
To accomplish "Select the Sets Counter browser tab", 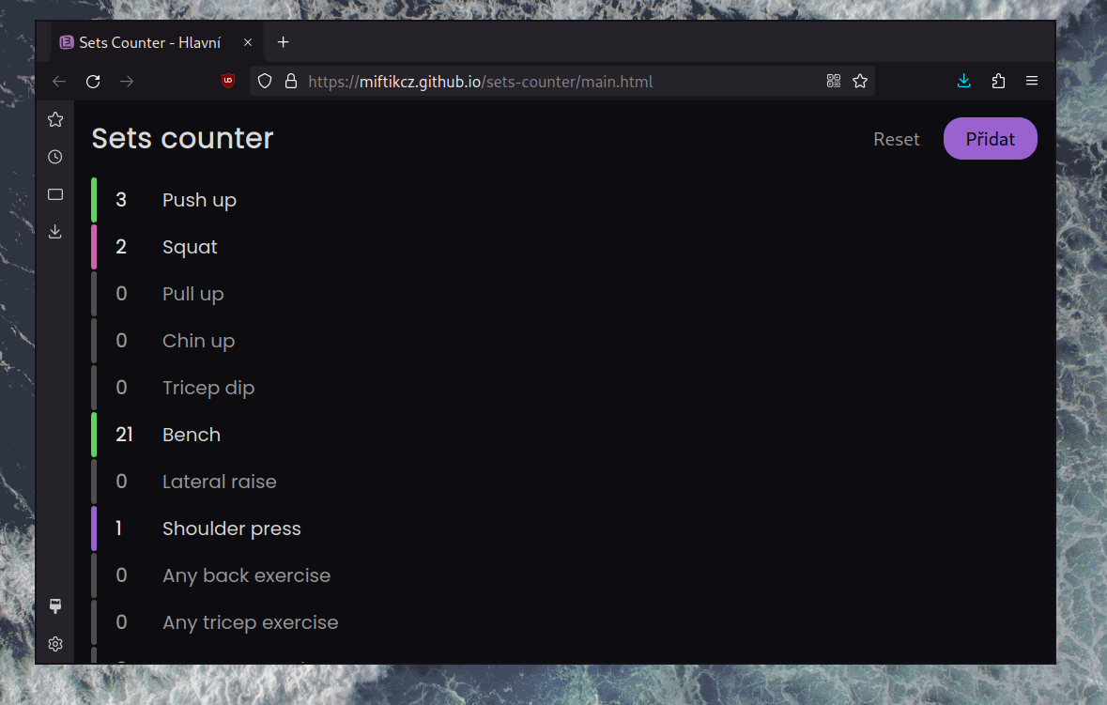I will tap(150, 43).
